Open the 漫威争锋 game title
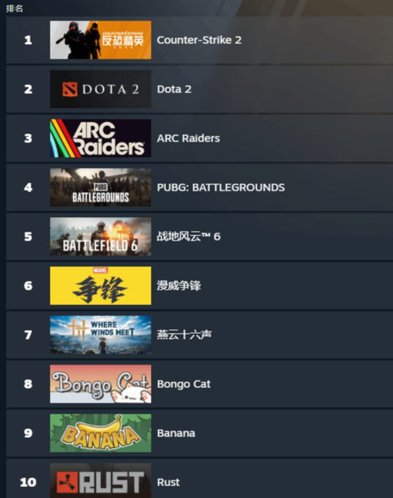The height and width of the screenshot is (498, 393). click(x=179, y=285)
